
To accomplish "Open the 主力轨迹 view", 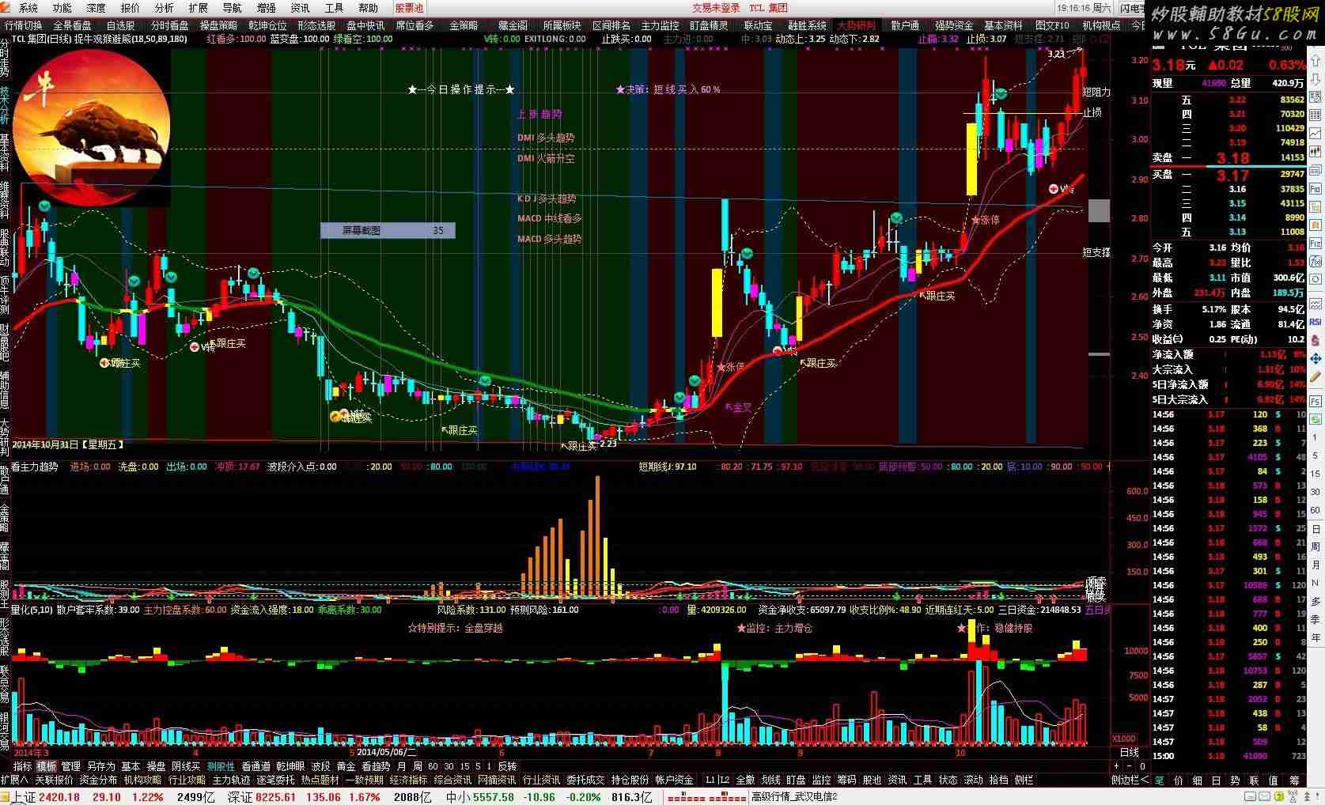I will click(x=231, y=780).
